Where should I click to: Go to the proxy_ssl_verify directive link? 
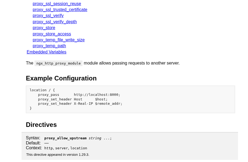tap(48, 16)
